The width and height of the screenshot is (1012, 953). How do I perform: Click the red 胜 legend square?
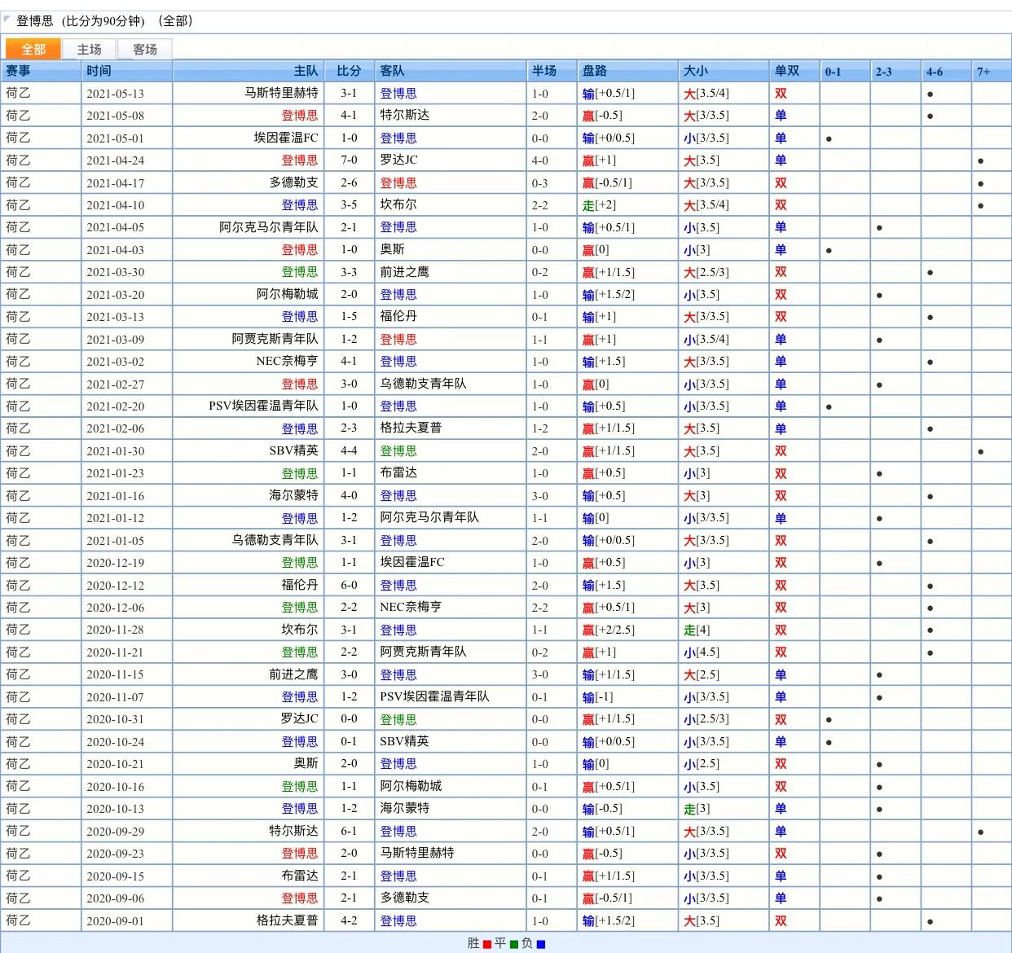pos(487,944)
